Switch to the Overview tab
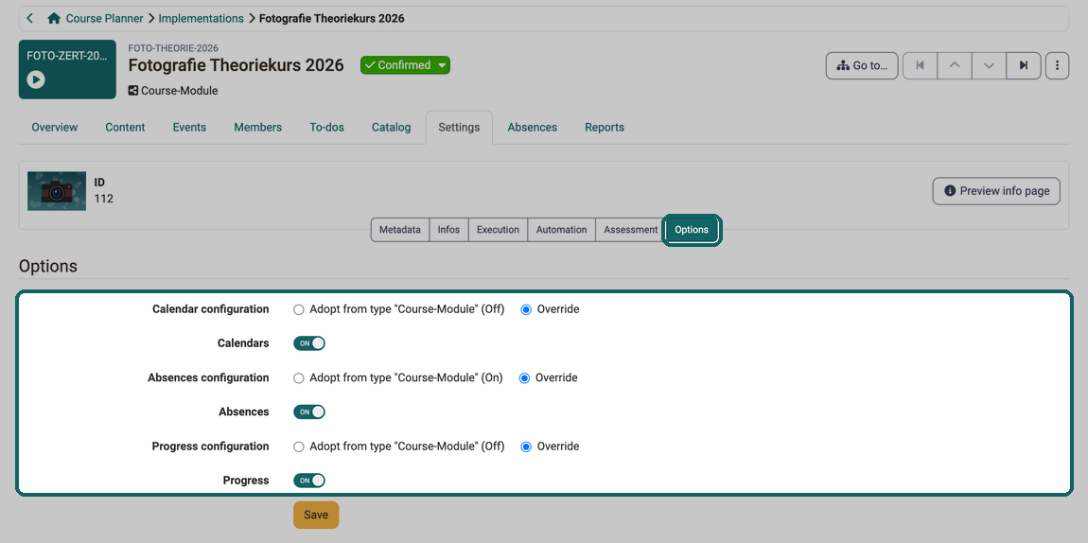Screen dimensions: 1088x543 click(55, 127)
